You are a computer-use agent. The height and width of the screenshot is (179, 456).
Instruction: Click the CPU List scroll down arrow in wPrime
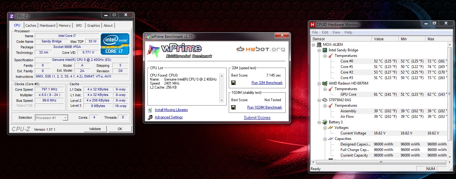pos(222,101)
